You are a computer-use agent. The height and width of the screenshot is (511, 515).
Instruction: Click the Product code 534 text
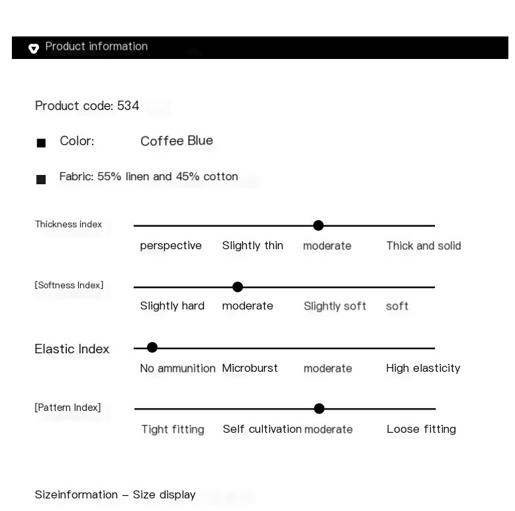pyautogui.click(x=87, y=106)
